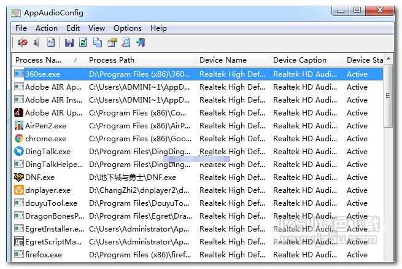The width and height of the screenshot is (402, 269).
Task: Click the AirPen2.exe process path cell
Action: click(x=139, y=126)
